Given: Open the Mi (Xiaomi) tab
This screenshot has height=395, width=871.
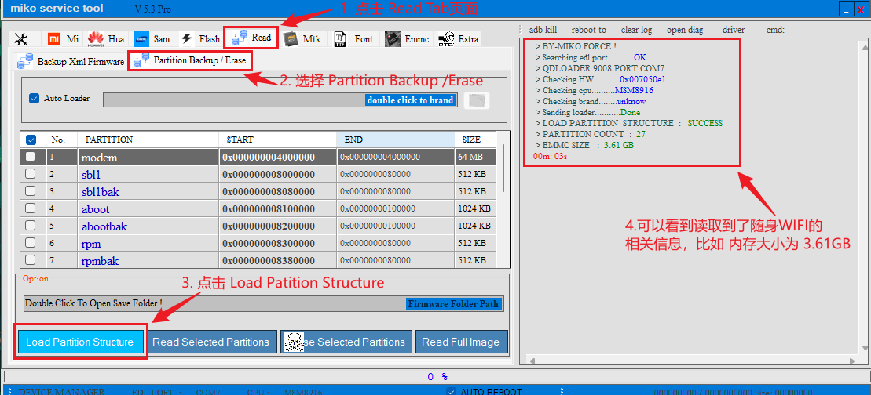Looking at the screenshot, I should (64, 39).
